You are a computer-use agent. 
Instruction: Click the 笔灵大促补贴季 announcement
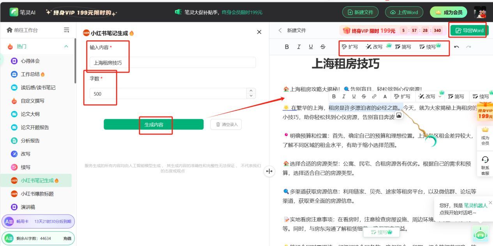click(219, 12)
